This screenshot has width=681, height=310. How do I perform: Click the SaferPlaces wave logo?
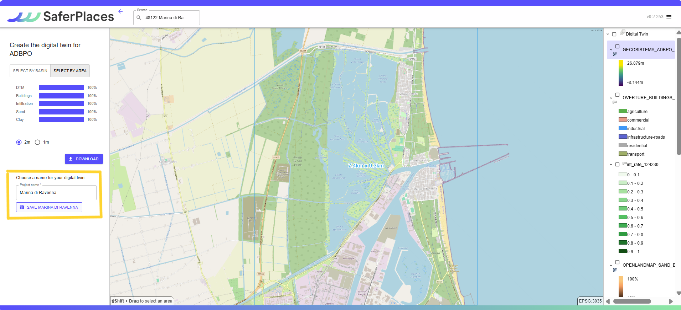click(24, 17)
